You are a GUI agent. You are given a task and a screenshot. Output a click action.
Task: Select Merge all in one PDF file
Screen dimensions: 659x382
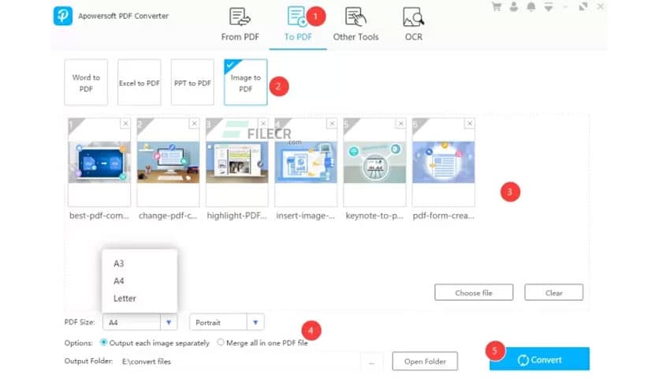click(221, 343)
